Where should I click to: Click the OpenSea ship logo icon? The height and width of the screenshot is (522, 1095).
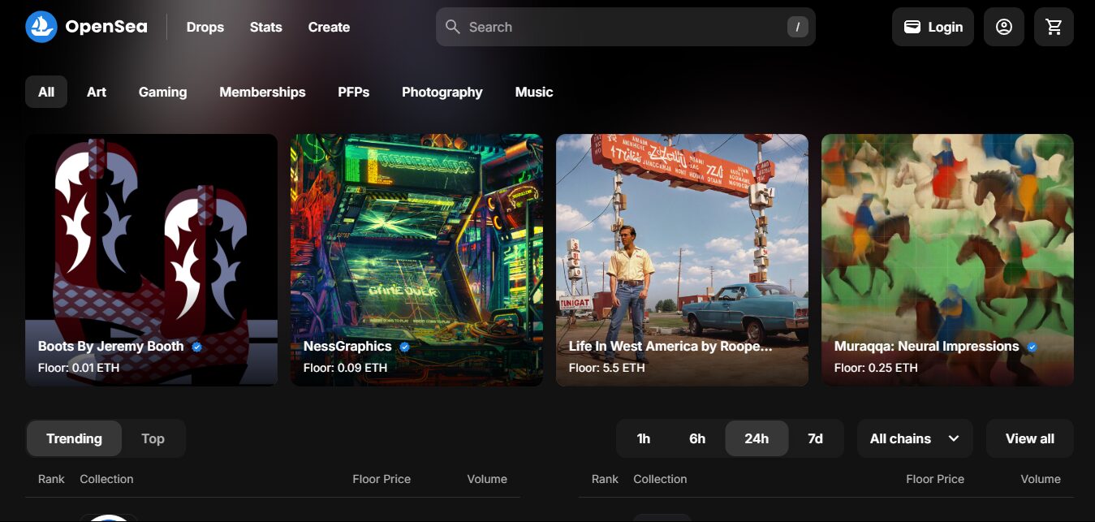click(x=41, y=27)
